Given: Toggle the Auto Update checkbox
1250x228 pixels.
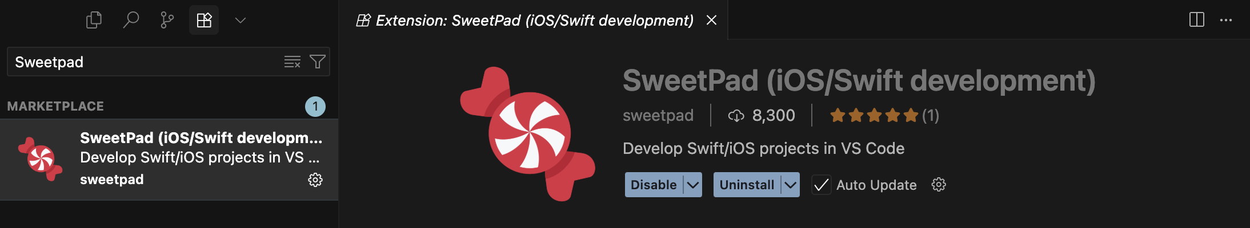Looking at the screenshot, I should coord(821,185).
